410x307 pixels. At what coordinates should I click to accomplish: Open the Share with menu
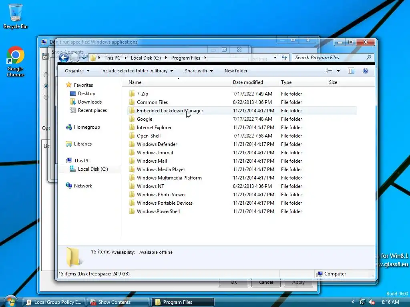(199, 71)
